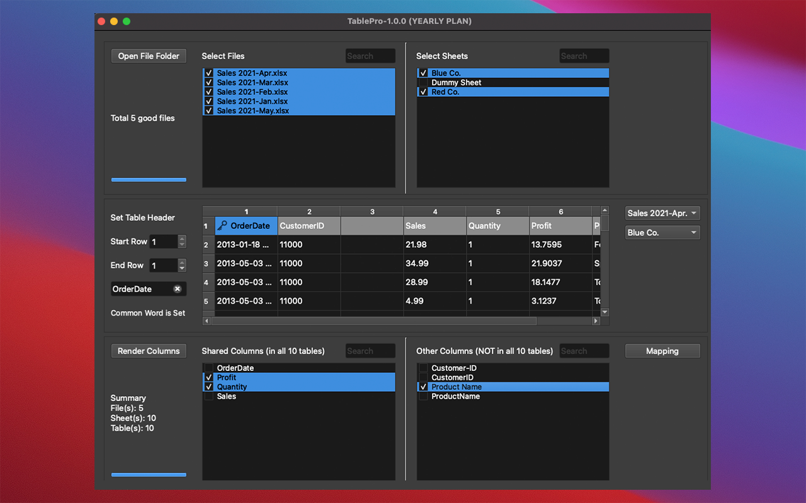
Task: Click the table's vertical scrollbar thumb
Action: coord(605,224)
